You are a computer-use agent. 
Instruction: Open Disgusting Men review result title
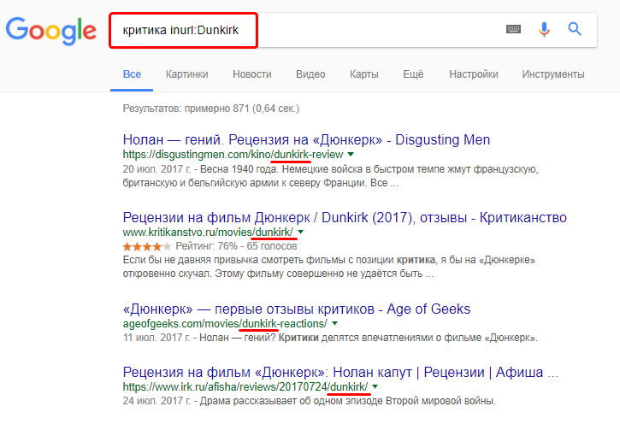(x=306, y=139)
